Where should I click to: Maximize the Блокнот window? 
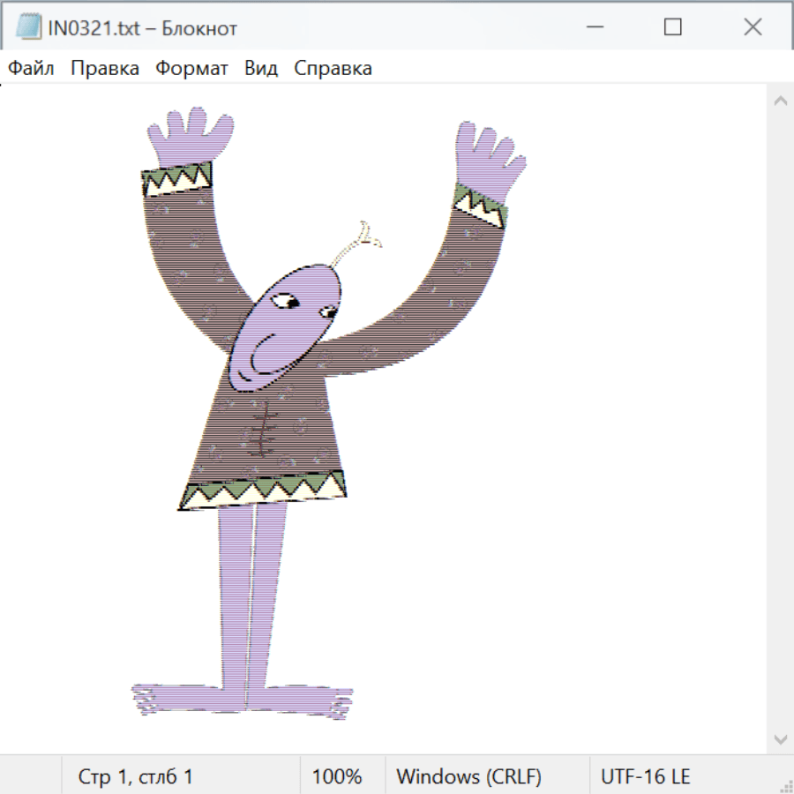pos(672,27)
